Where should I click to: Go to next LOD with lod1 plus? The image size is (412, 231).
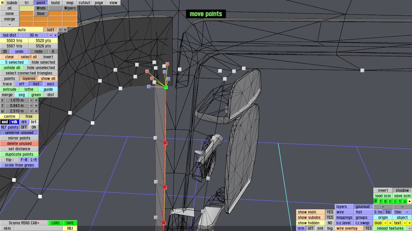pyautogui.click(x=65, y=30)
